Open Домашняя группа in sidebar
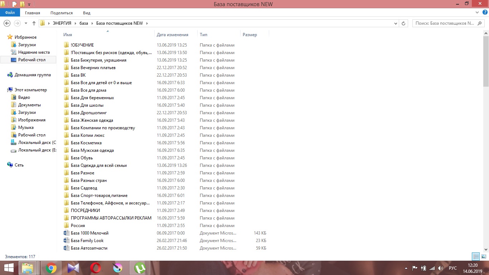This screenshot has width=489, height=275. click(33, 75)
